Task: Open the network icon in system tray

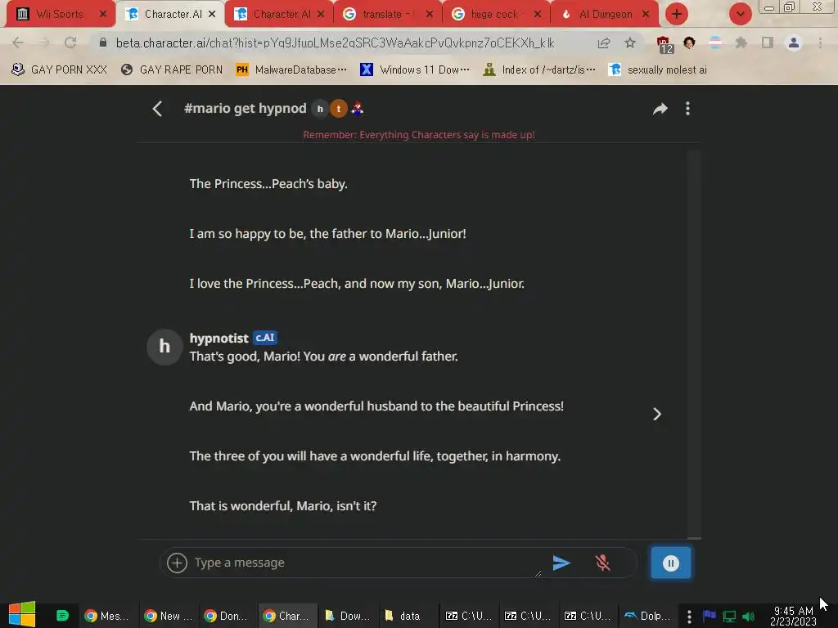Action: (x=729, y=617)
